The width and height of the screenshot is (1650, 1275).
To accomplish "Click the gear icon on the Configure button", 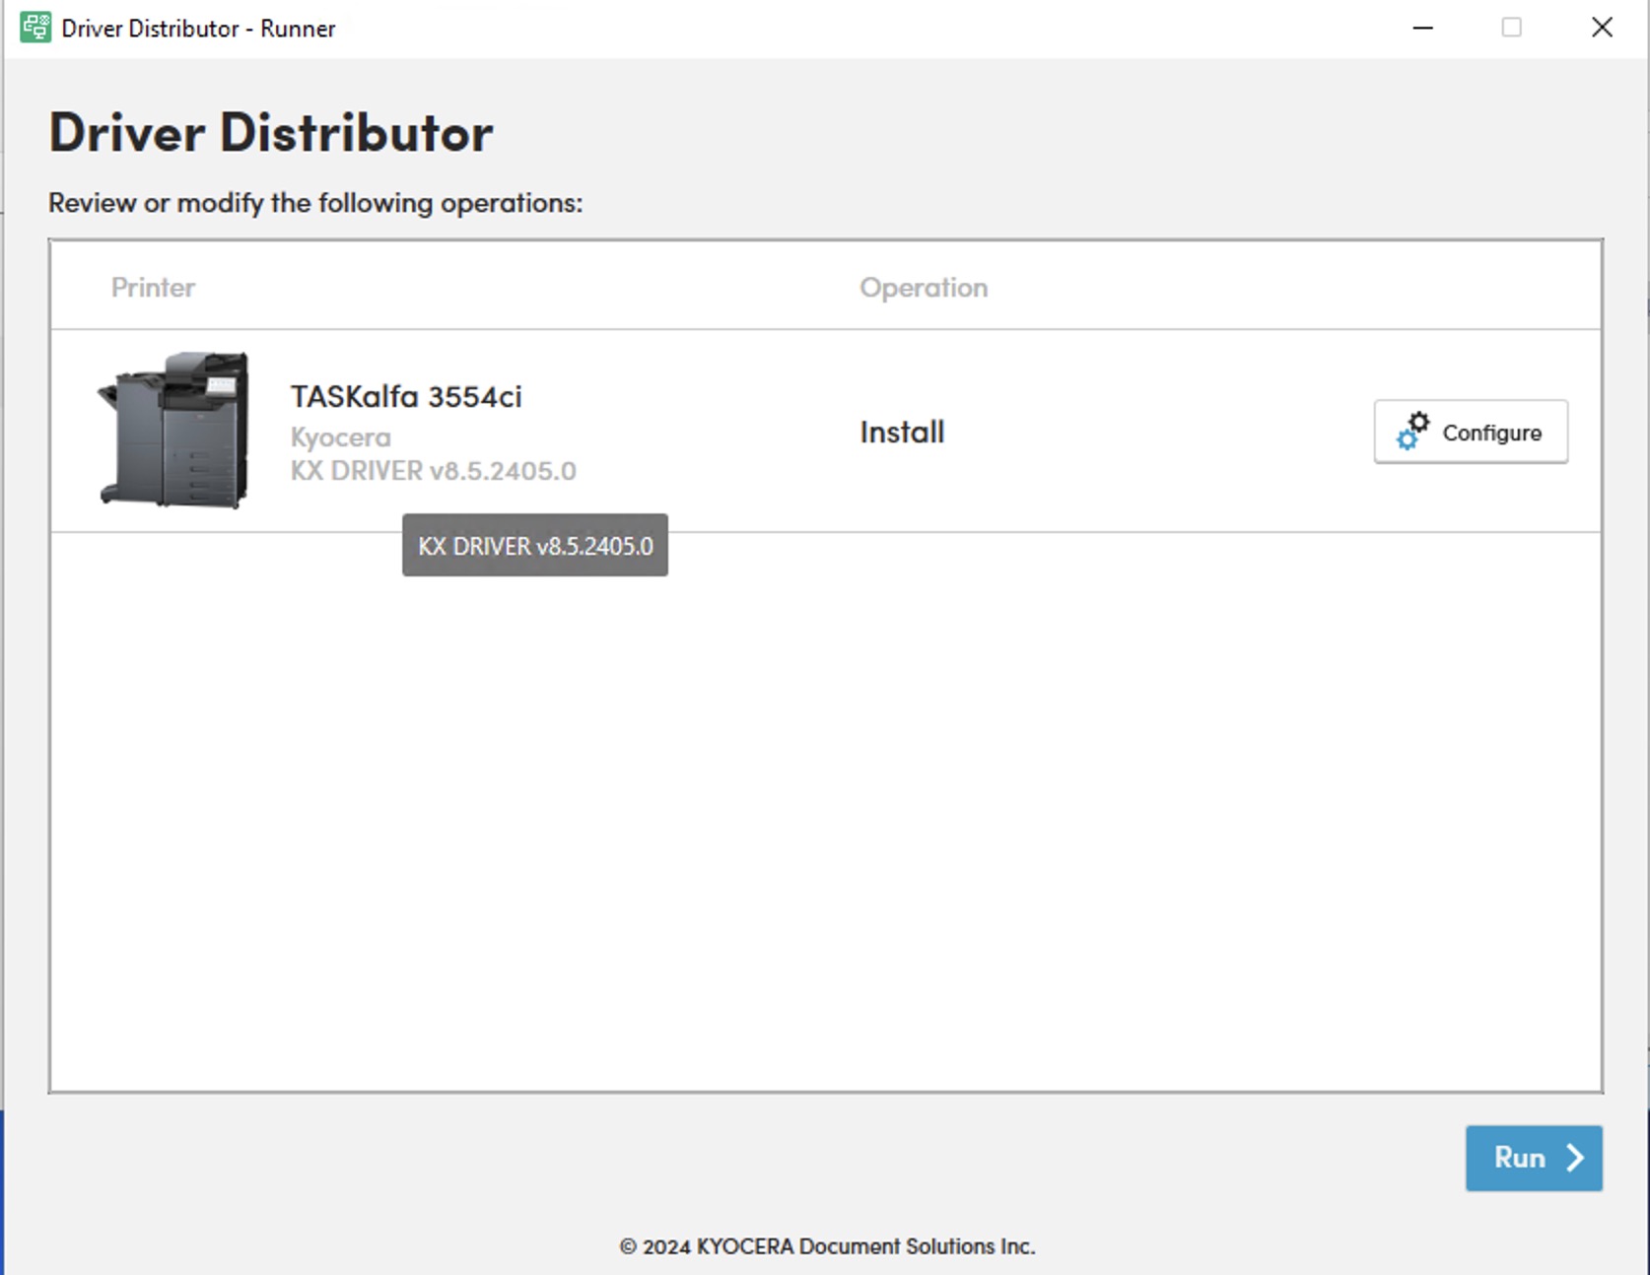I will 1412,432.
